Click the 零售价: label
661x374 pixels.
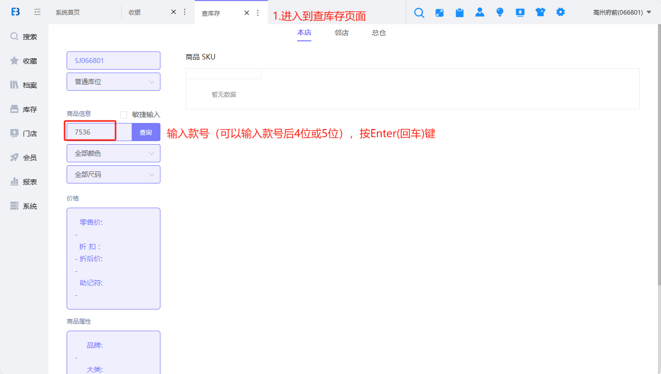pos(91,222)
